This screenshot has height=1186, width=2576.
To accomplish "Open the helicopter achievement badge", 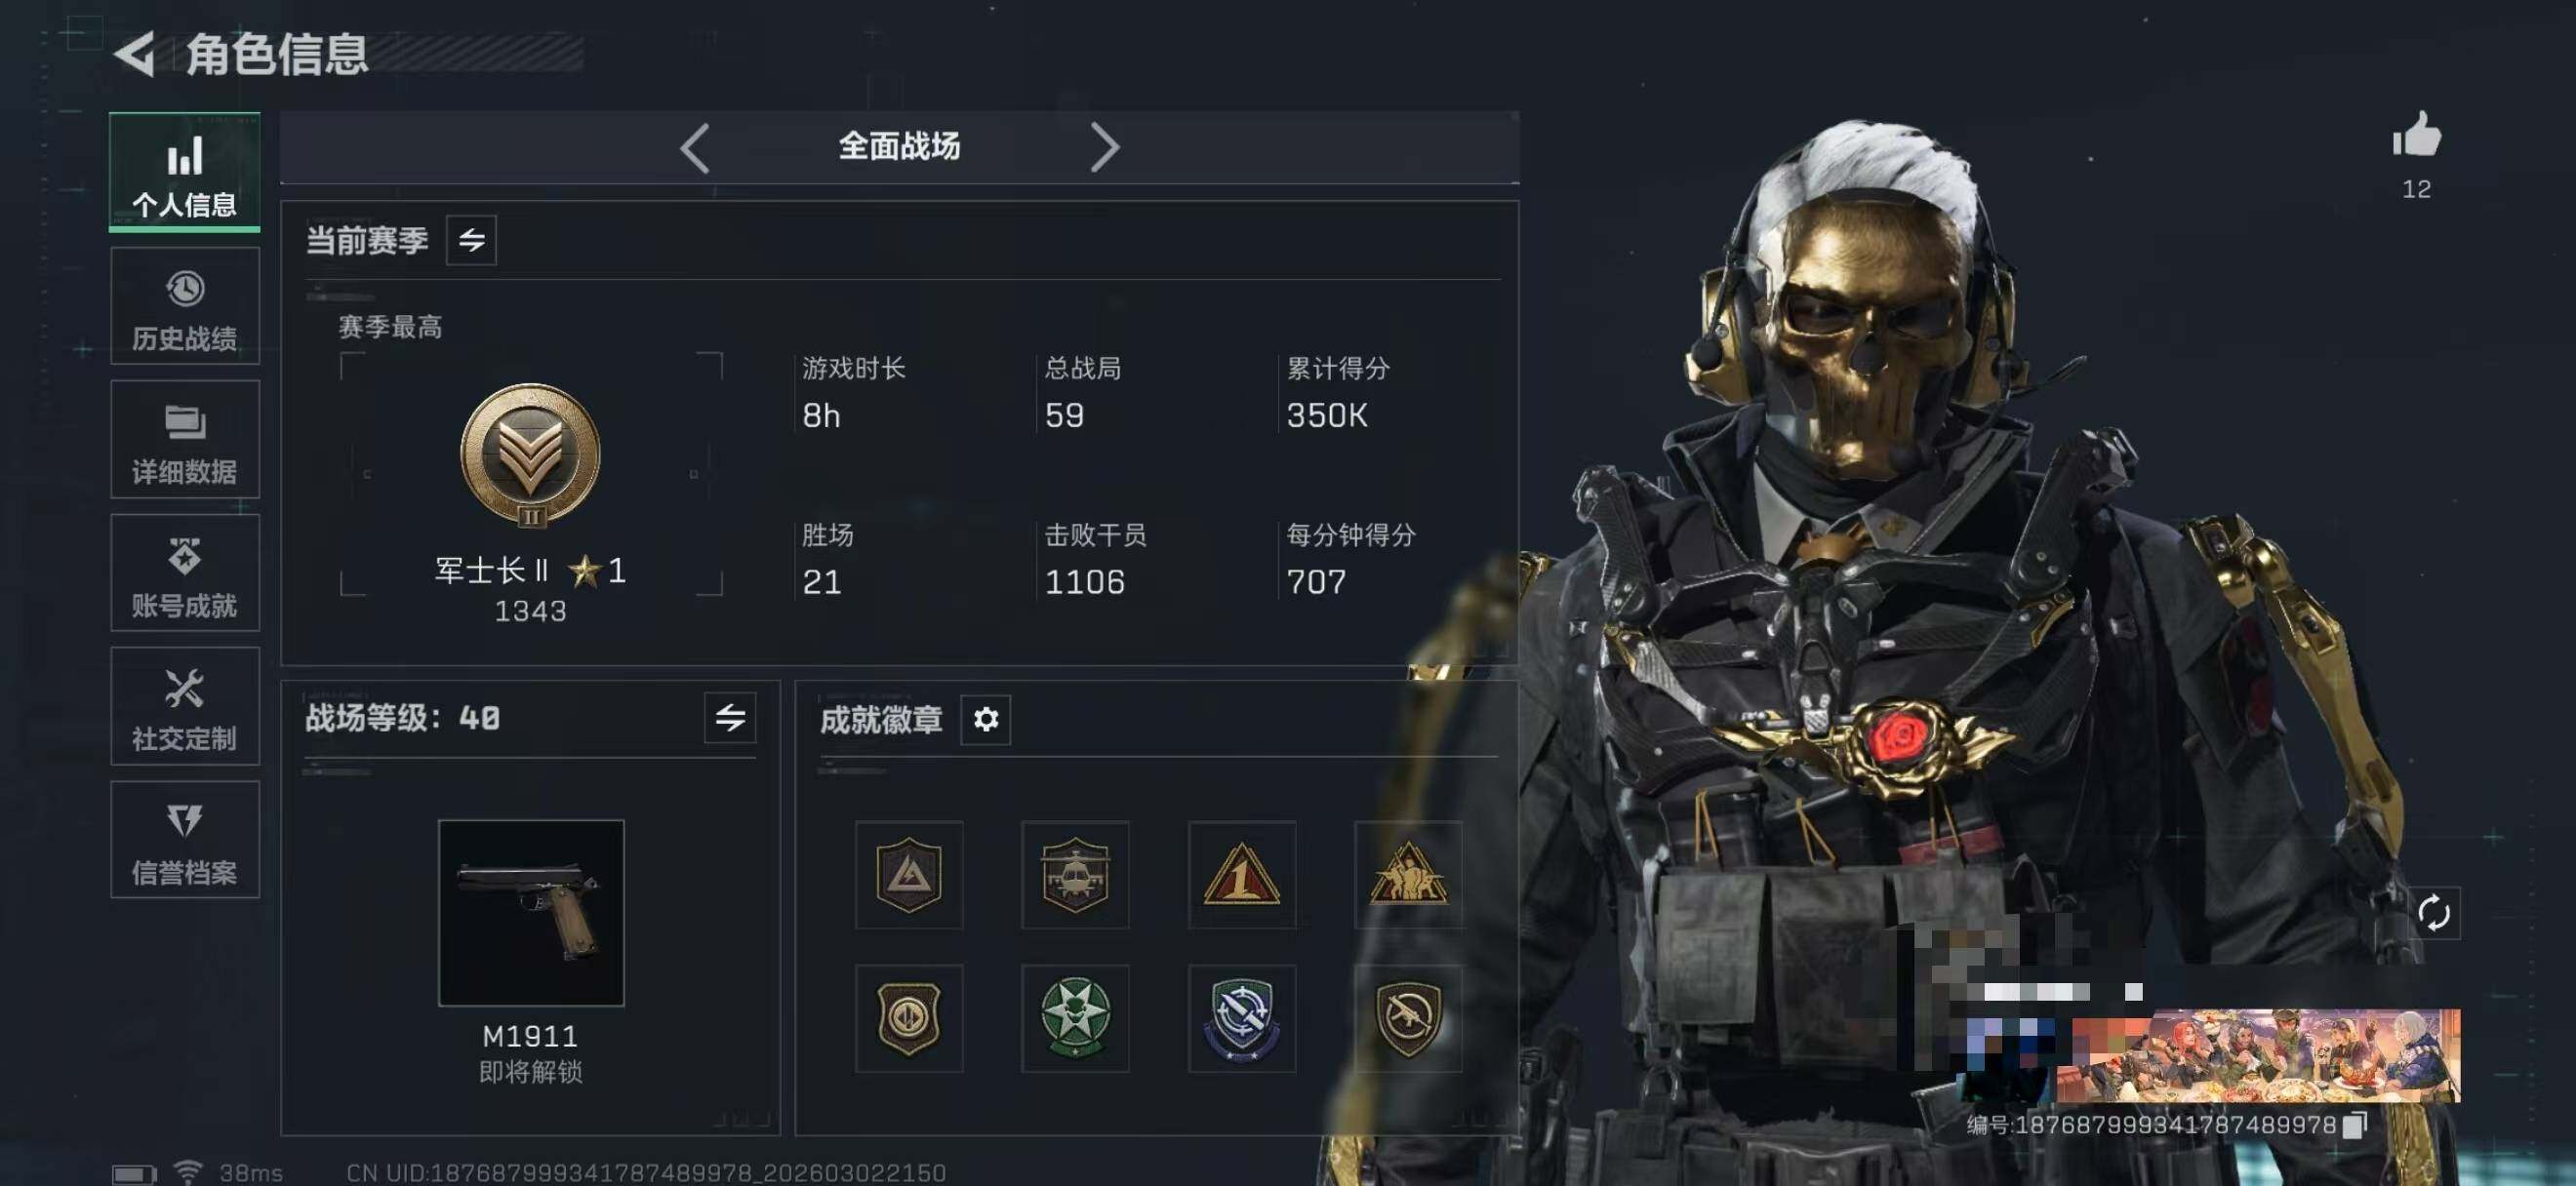I will tap(1075, 874).
